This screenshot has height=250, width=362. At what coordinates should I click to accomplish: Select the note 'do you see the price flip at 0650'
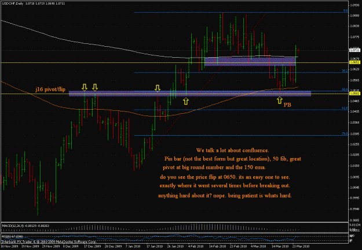(x=225, y=177)
